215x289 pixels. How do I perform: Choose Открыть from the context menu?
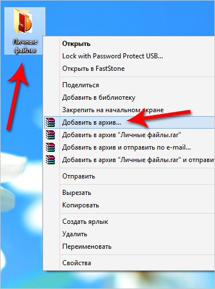coord(76,44)
